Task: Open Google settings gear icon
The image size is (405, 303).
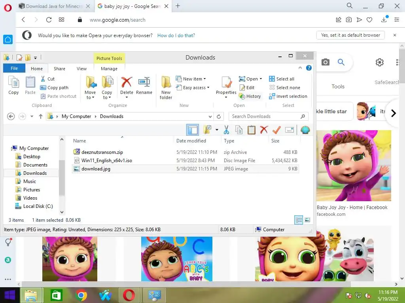Action: pos(379,62)
